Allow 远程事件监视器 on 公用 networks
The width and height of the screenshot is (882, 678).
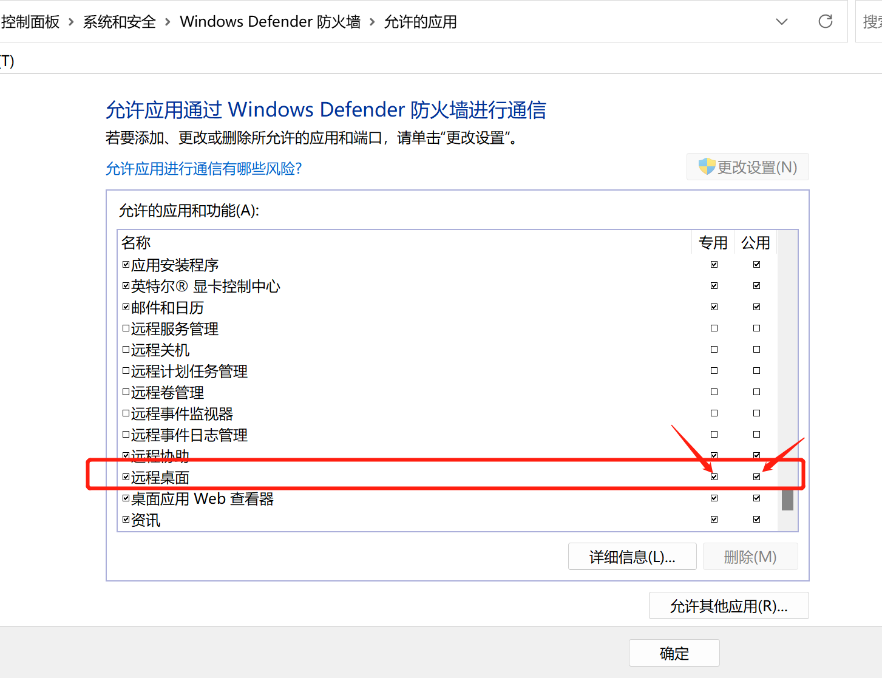756,413
